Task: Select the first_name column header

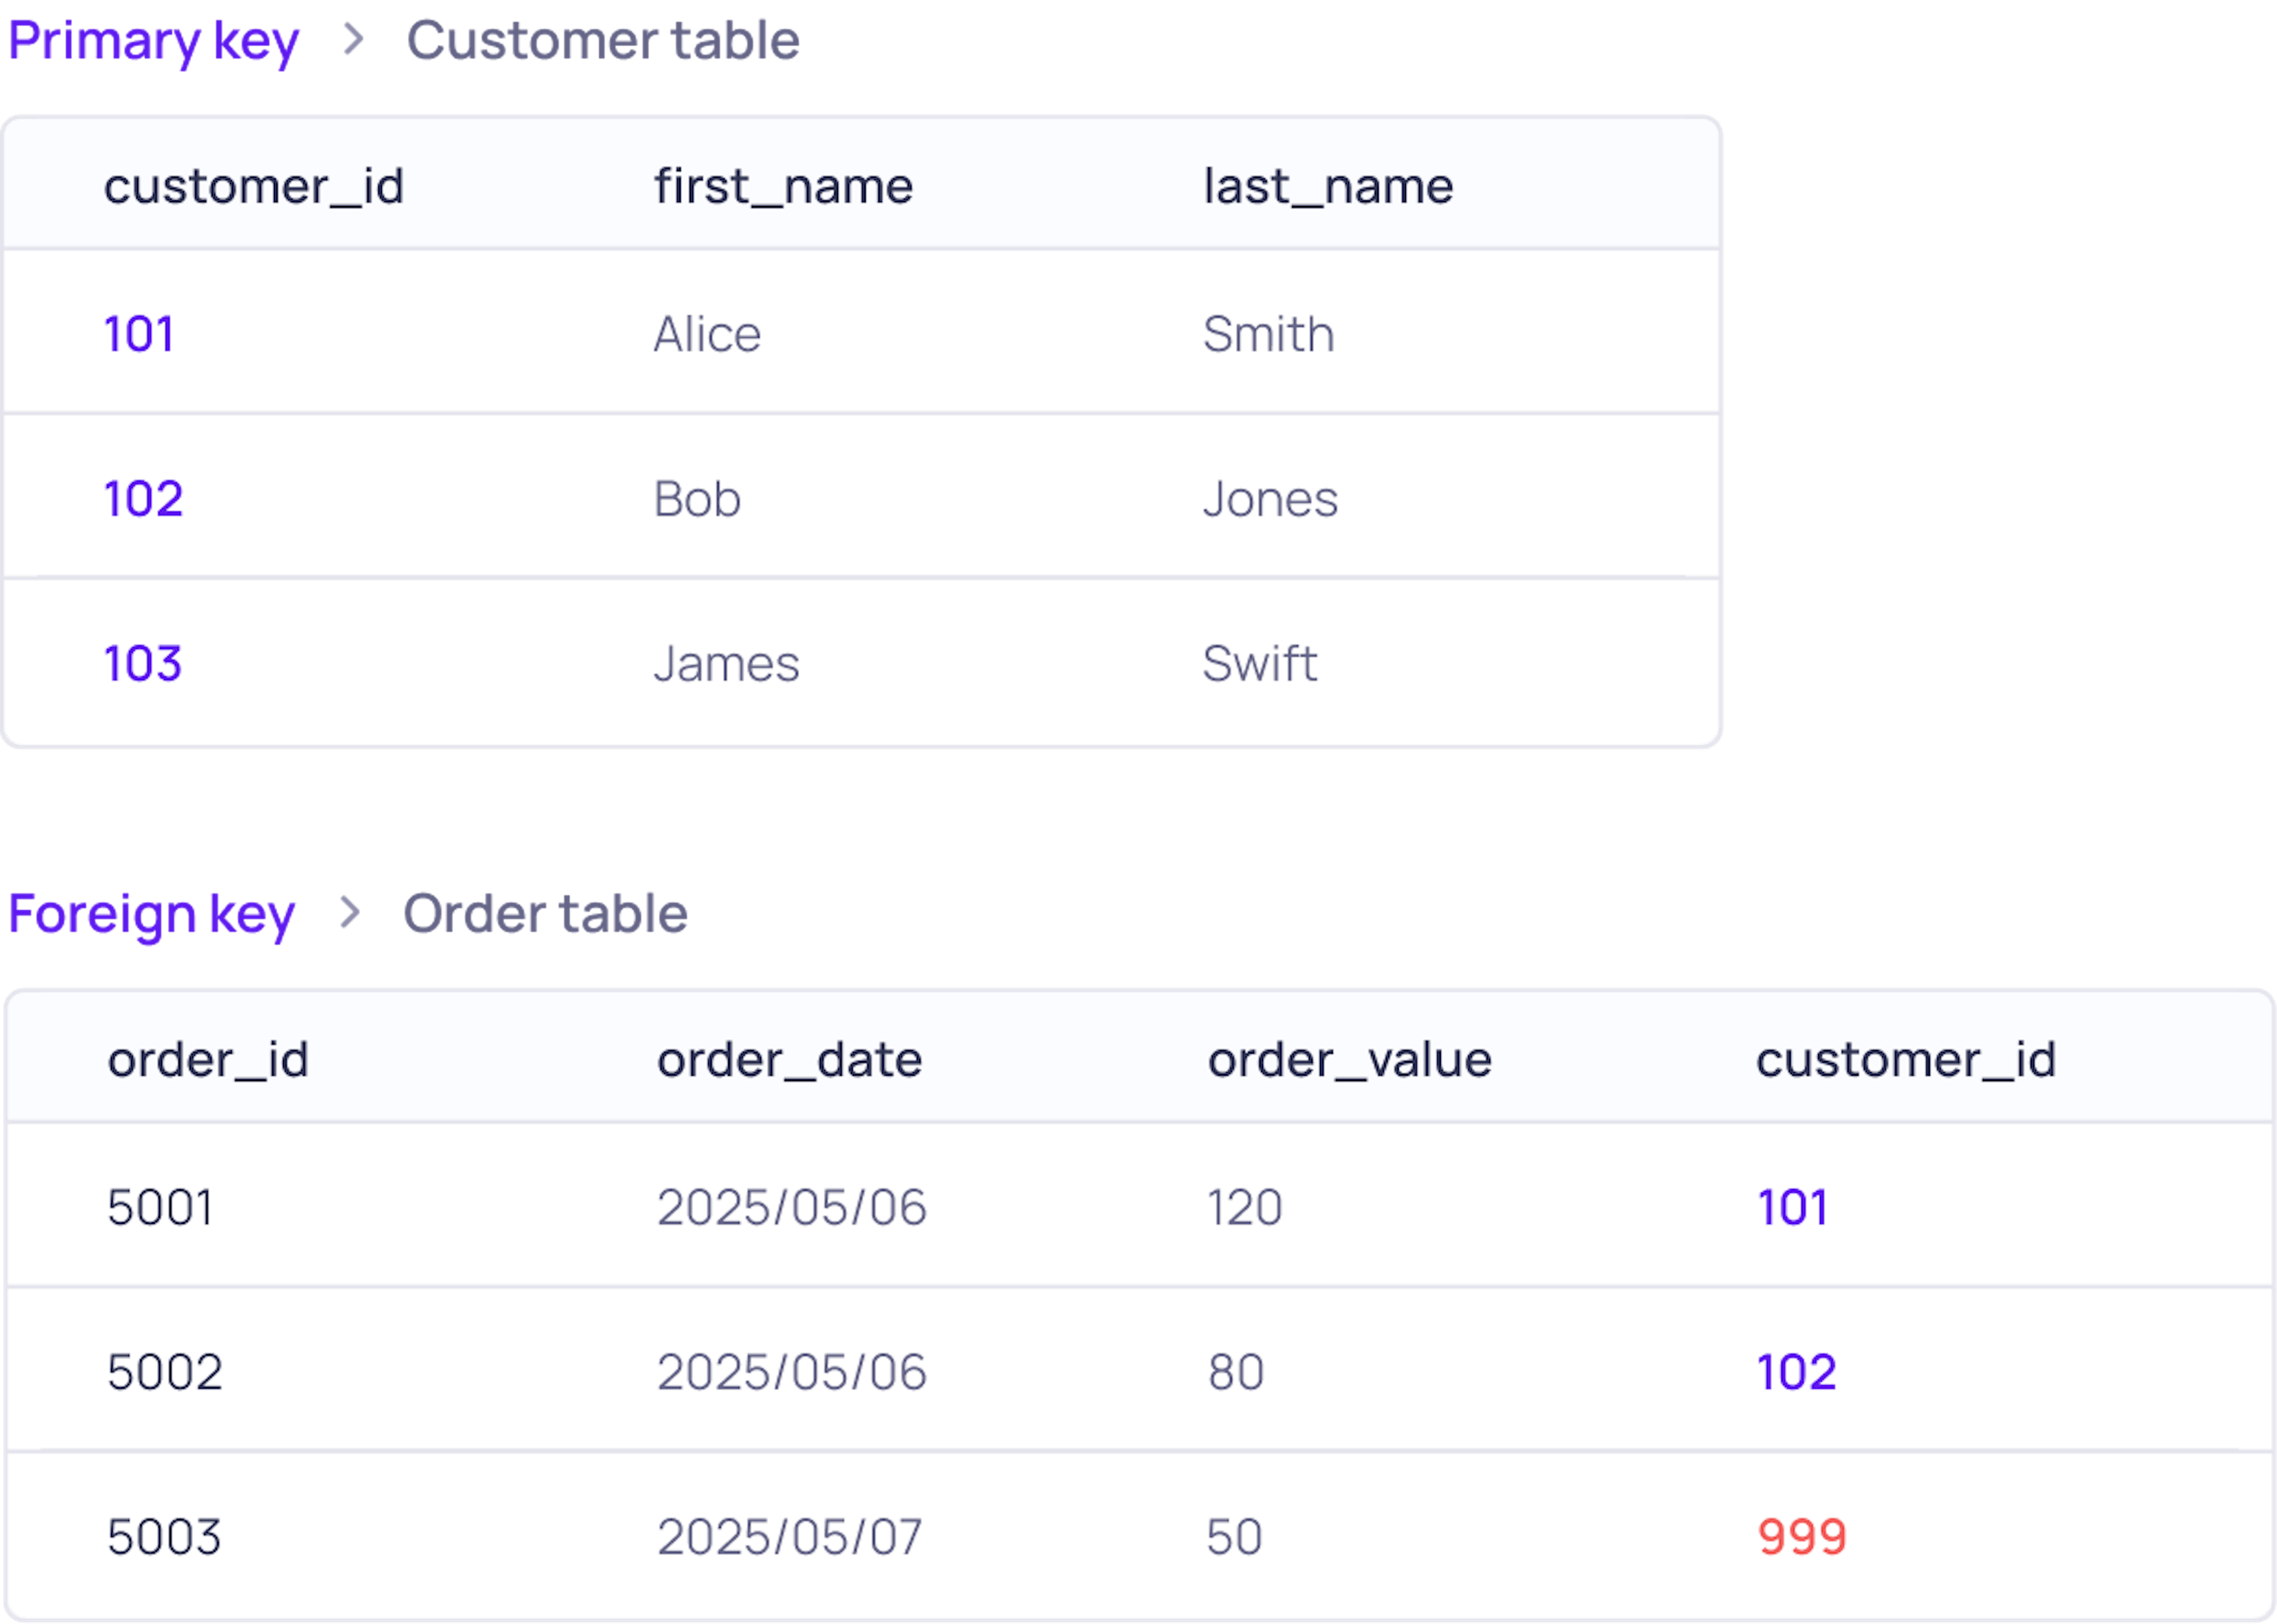Action: [783, 186]
